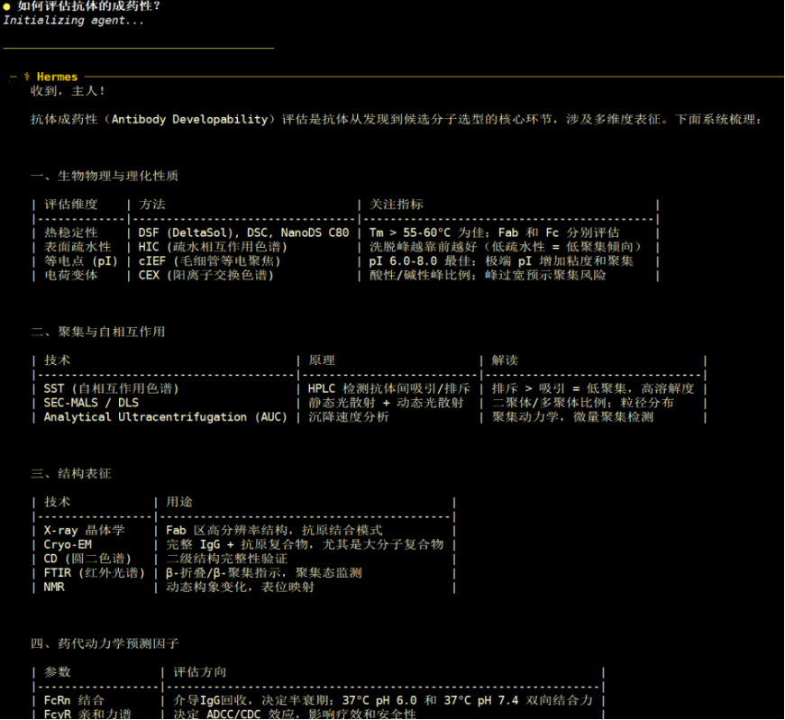785x720 pixels.
Task: Click the cell 'Analytical Ultracentrifugation (AUC)'
Action: 165,417
